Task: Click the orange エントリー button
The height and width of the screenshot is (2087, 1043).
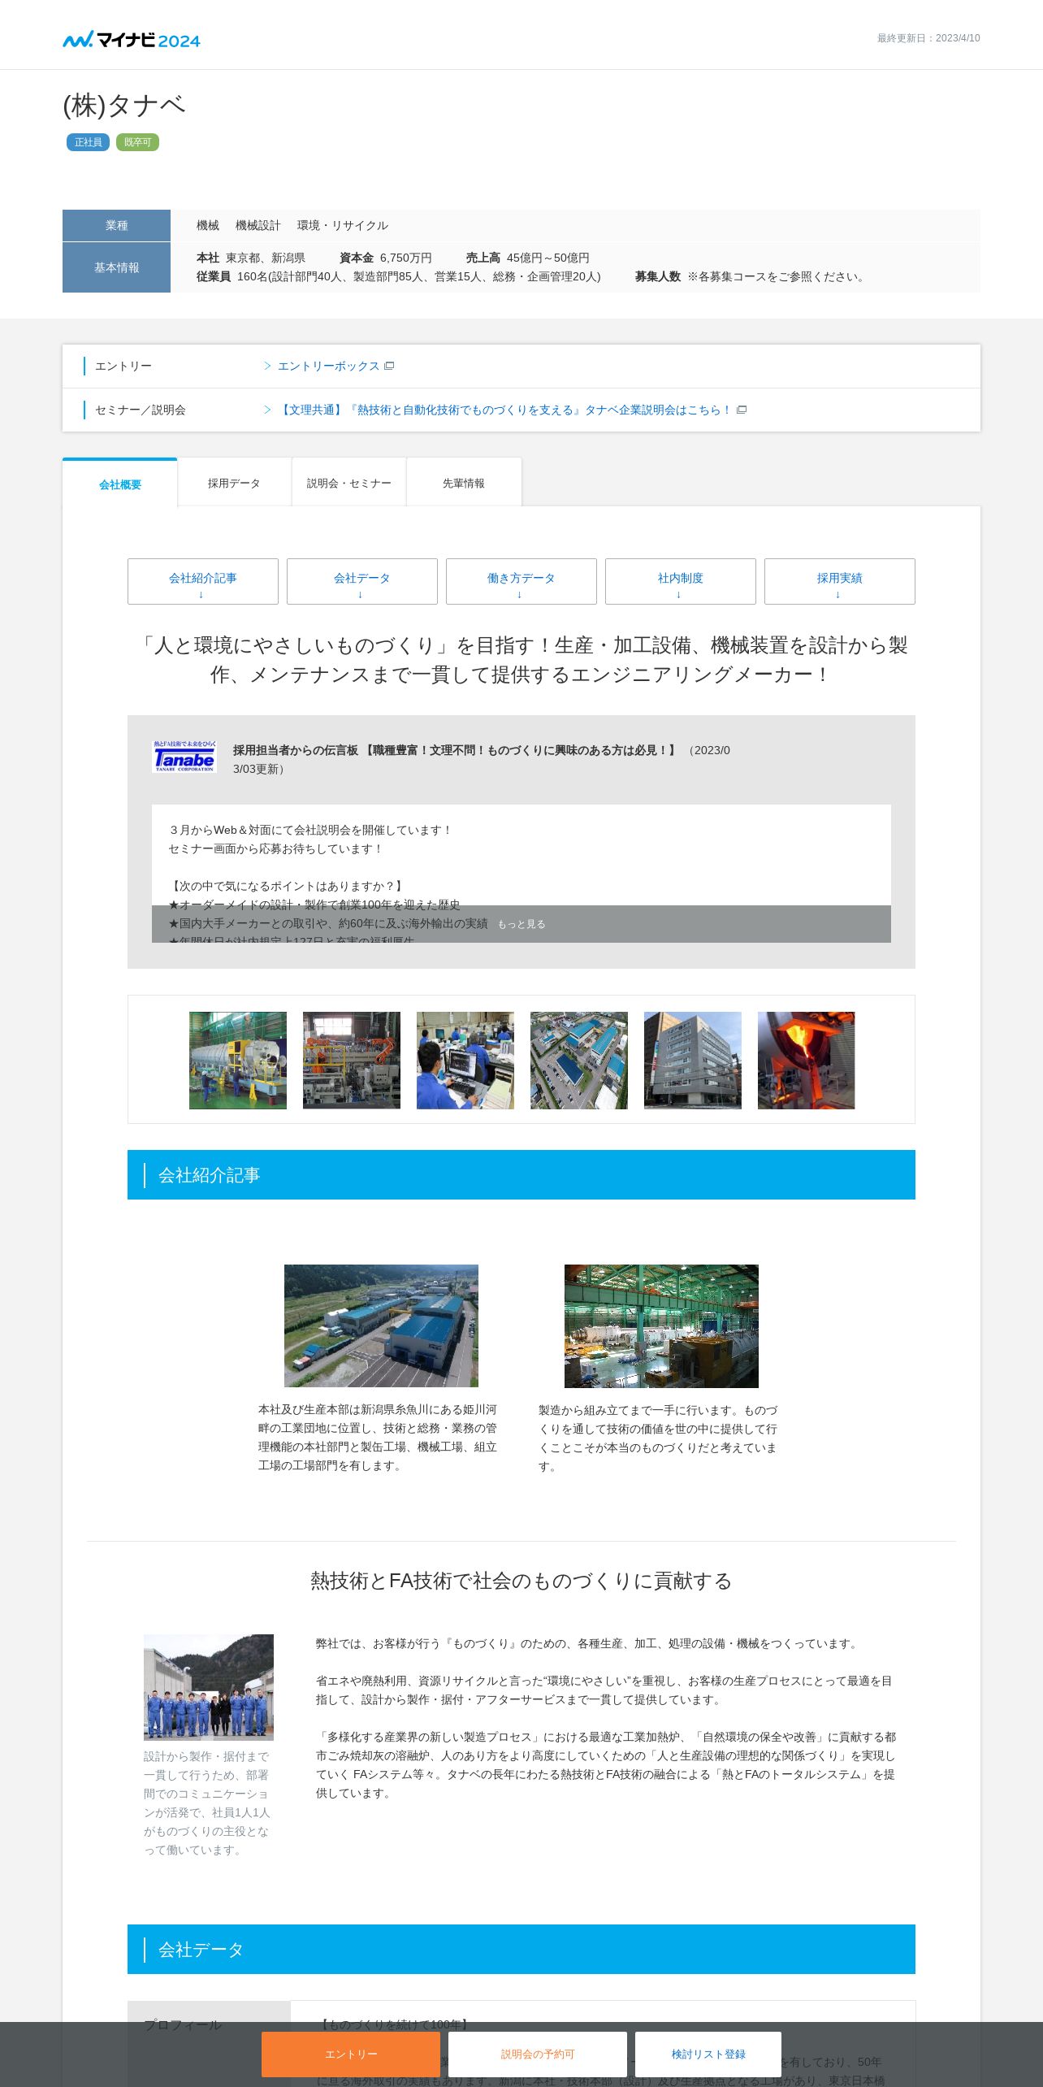Action: pos(351,2054)
